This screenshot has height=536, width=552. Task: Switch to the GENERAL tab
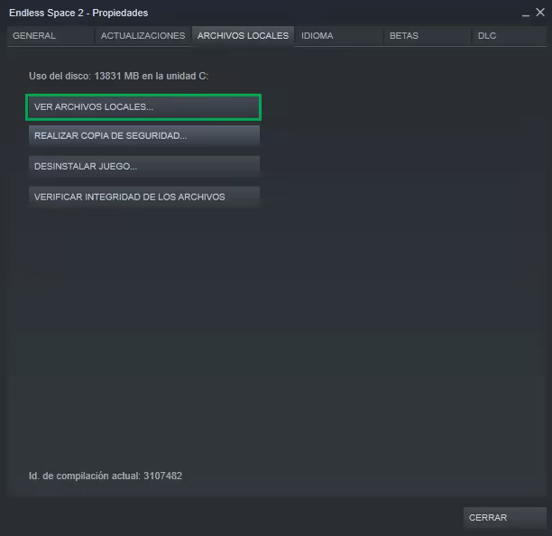click(34, 36)
